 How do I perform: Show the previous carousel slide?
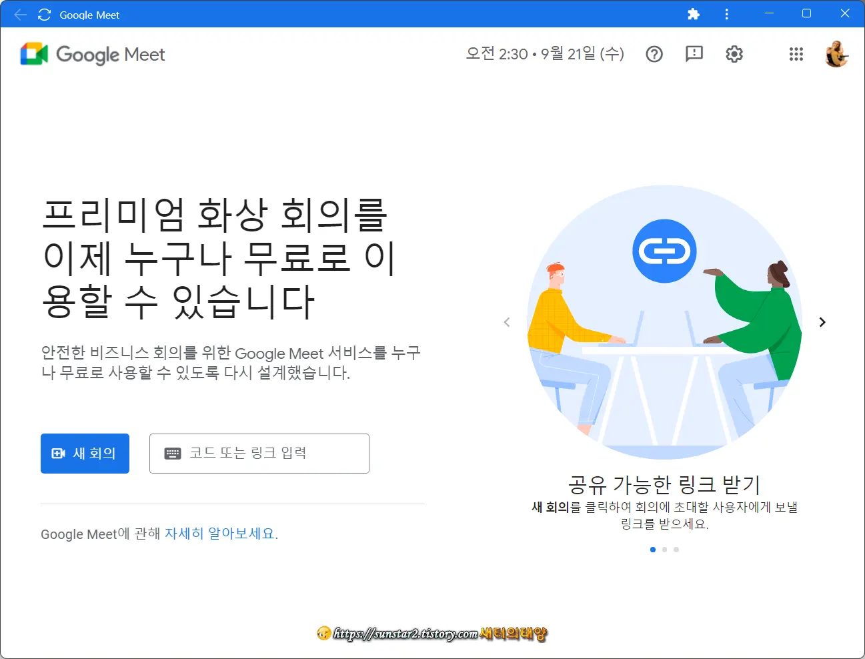[507, 322]
